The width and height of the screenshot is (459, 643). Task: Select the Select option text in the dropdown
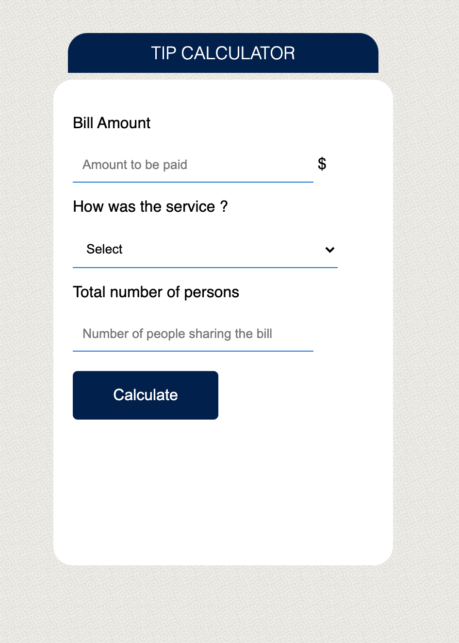[x=104, y=249]
